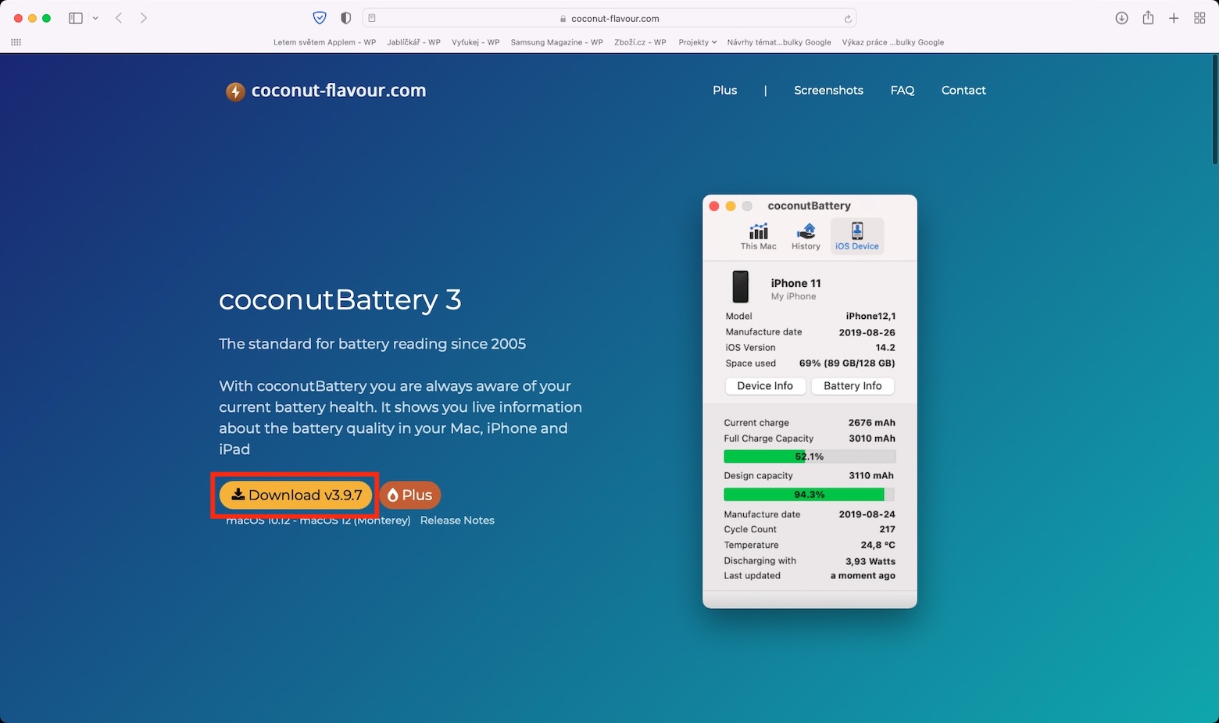This screenshot has width=1219, height=723.
Task: Click the page vertical scrollbar
Action: click(1214, 109)
